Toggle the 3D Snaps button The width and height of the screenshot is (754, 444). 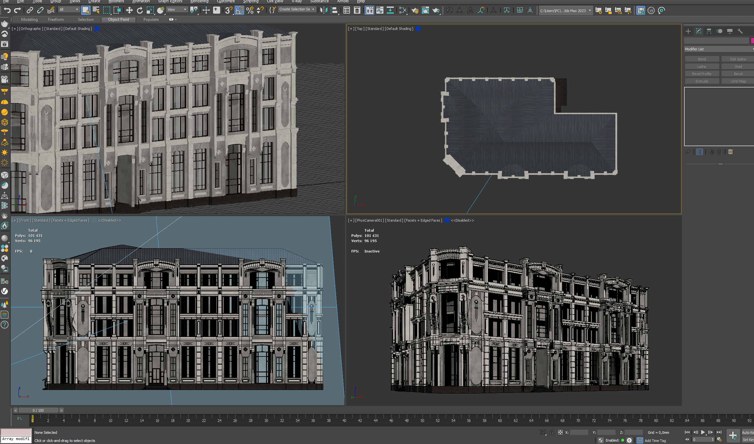tap(229, 10)
